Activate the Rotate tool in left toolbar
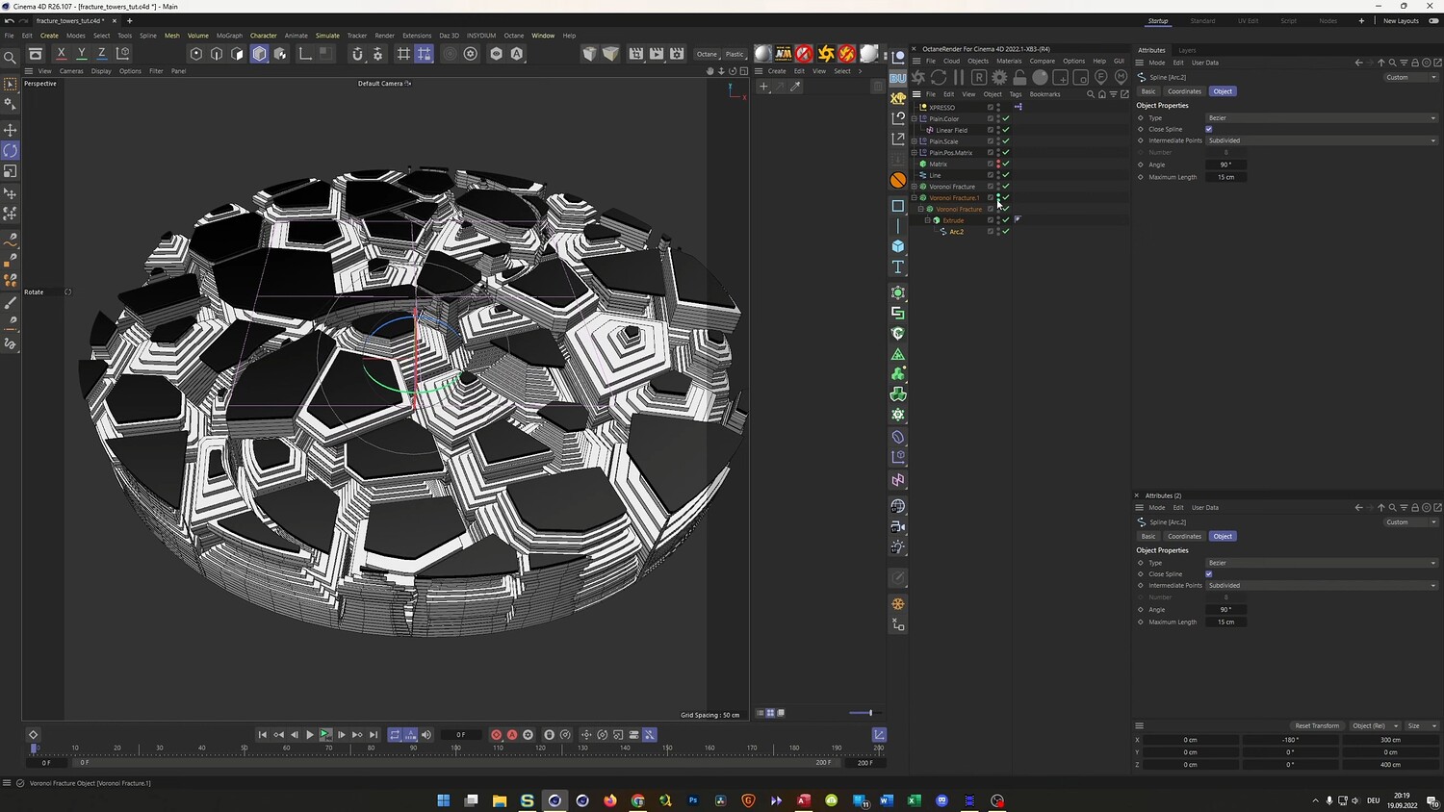The width and height of the screenshot is (1444, 812). tap(11, 151)
